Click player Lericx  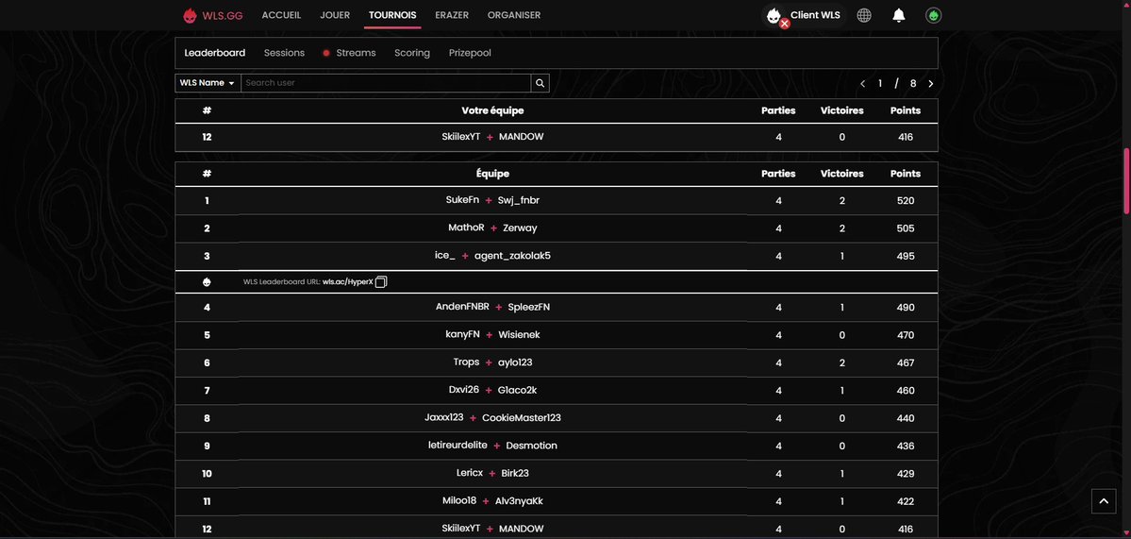[x=470, y=473]
